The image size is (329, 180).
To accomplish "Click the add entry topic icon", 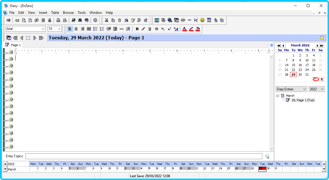I will pos(267,157).
